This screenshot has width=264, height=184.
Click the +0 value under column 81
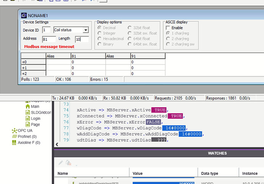[88, 62]
